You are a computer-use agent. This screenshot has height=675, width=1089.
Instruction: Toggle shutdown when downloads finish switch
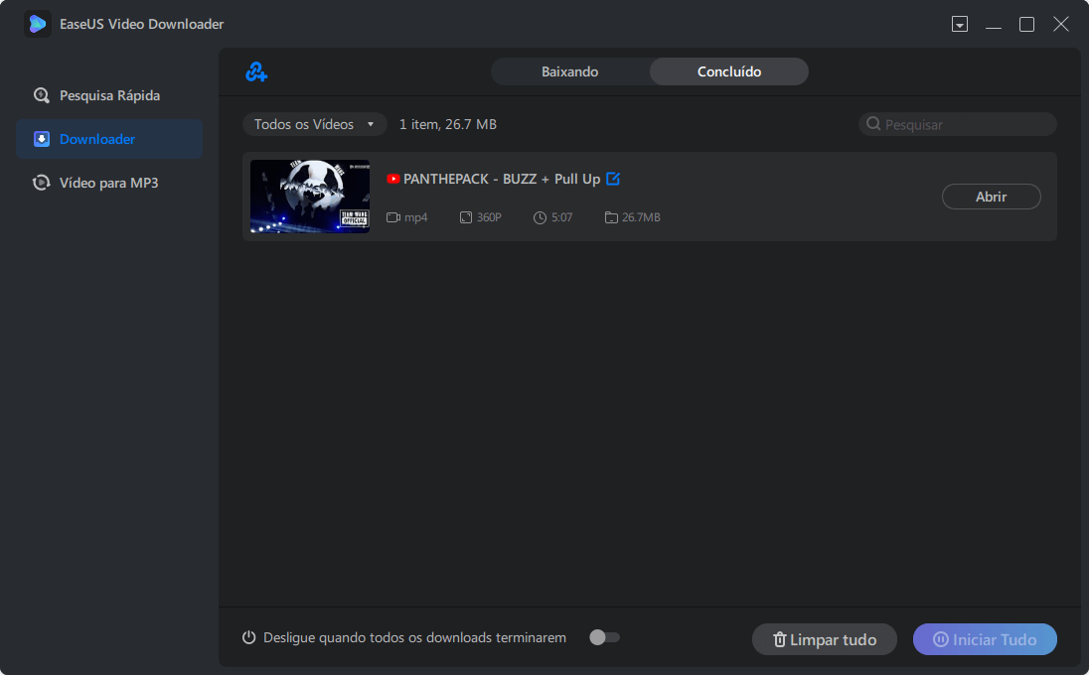(x=604, y=637)
